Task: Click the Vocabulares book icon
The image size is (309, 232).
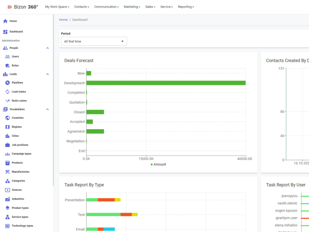Action: (x=5, y=109)
